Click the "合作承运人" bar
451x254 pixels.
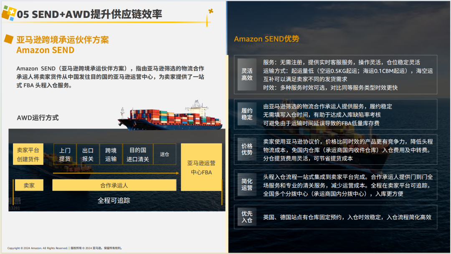(114, 185)
